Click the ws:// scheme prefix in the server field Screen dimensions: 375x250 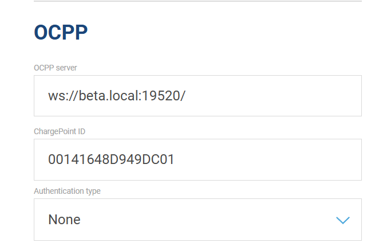point(63,96)
